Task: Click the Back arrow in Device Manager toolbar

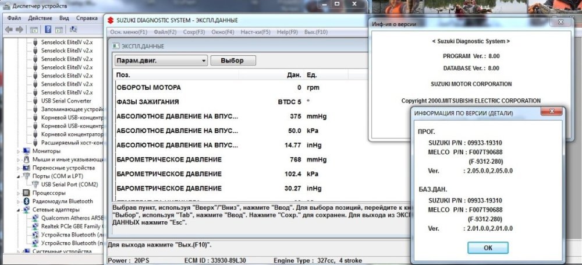Action: [x=9, y=29]
